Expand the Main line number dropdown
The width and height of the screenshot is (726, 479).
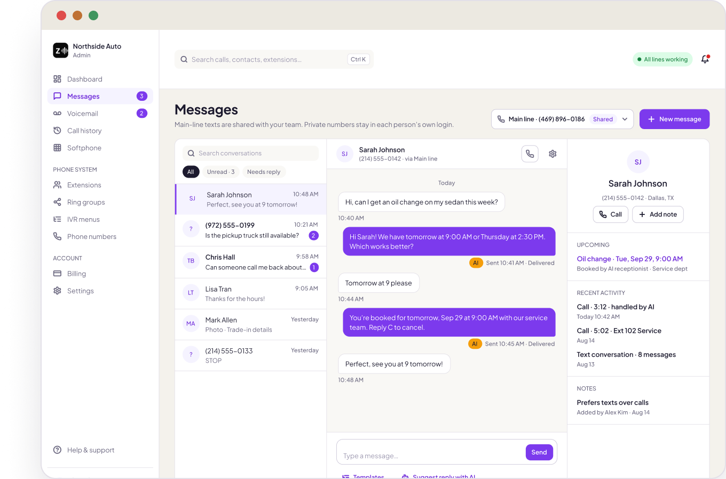tap(562, 119)
